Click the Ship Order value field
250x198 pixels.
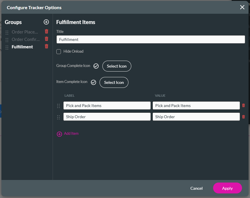coord(196,117)
